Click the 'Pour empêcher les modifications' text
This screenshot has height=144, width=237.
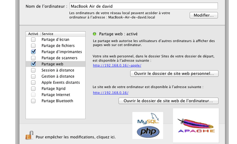pyautogui.click(x=76, y=137)
